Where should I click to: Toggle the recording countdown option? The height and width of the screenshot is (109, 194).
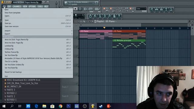[111, 8]
